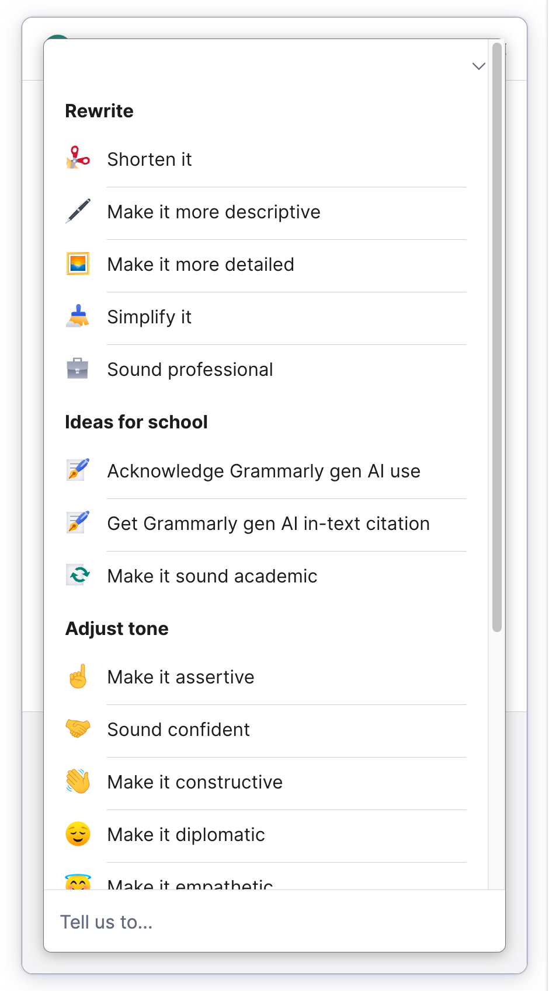Select Shorten it rewrite option
Image resolution: width=549 pixels, height=991 pixels.
[x=150, y=159]
